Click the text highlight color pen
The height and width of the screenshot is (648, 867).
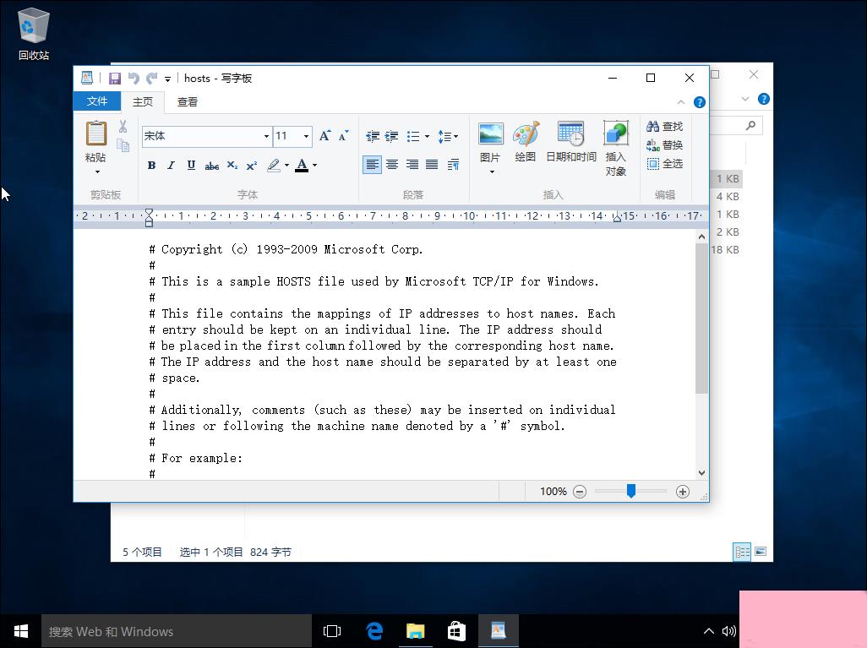tap(274, 166)
